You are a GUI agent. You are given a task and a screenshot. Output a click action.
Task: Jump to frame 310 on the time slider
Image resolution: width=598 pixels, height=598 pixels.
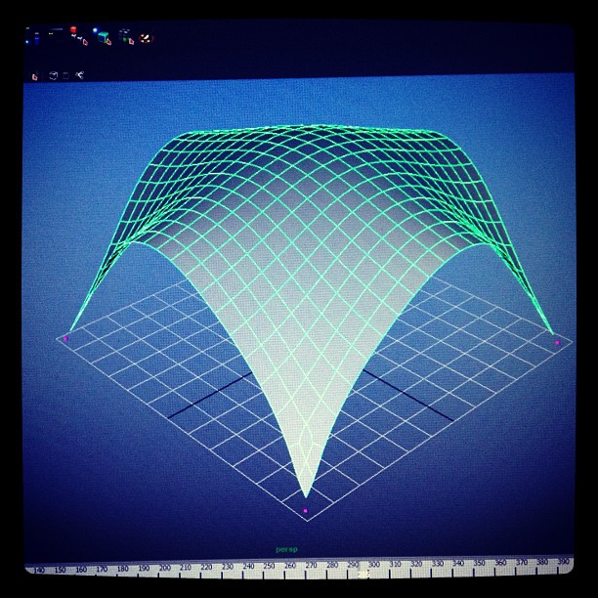[x=395, y=564]
